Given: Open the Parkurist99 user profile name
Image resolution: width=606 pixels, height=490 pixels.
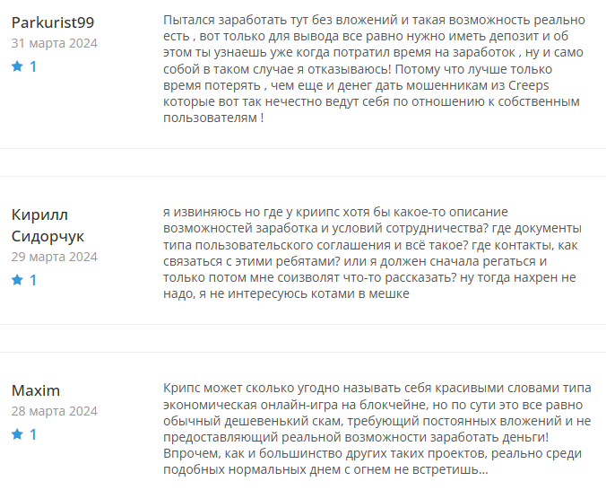Looking at the screenshot, I should point(52,22).
